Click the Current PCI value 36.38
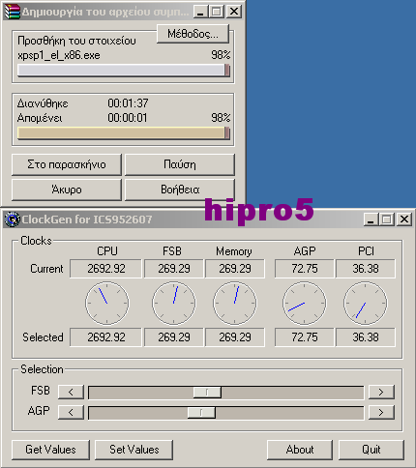 [366, 269]
